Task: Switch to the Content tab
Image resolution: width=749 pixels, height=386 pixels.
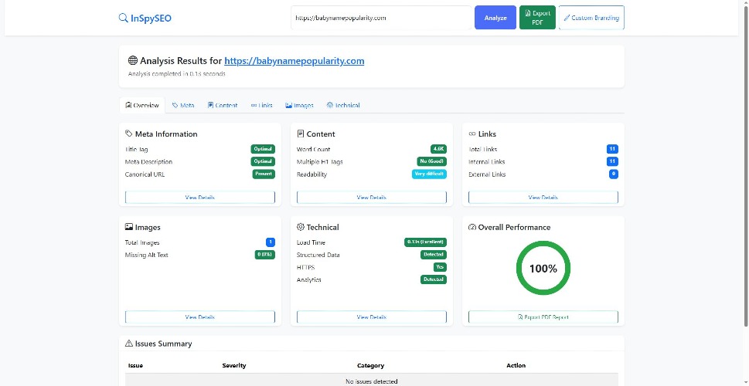Action: click(x=223, y=106)
